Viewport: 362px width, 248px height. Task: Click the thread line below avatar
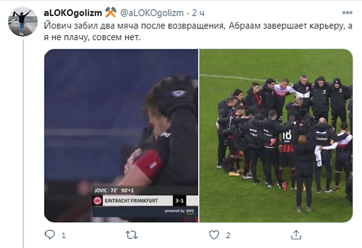pyautogui.click(x=23, y=144)
